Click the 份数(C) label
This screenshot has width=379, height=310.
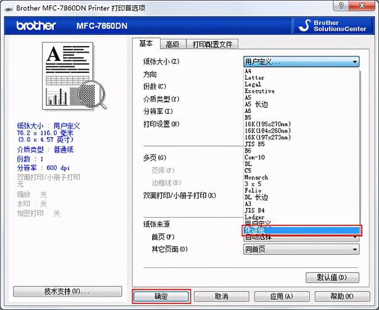(x=155, y=86)
